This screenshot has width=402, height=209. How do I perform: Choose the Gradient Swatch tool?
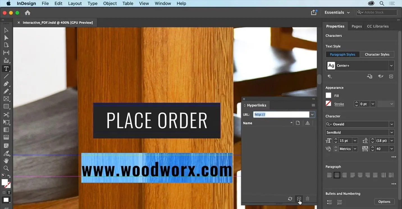click(x=6, y=130)
